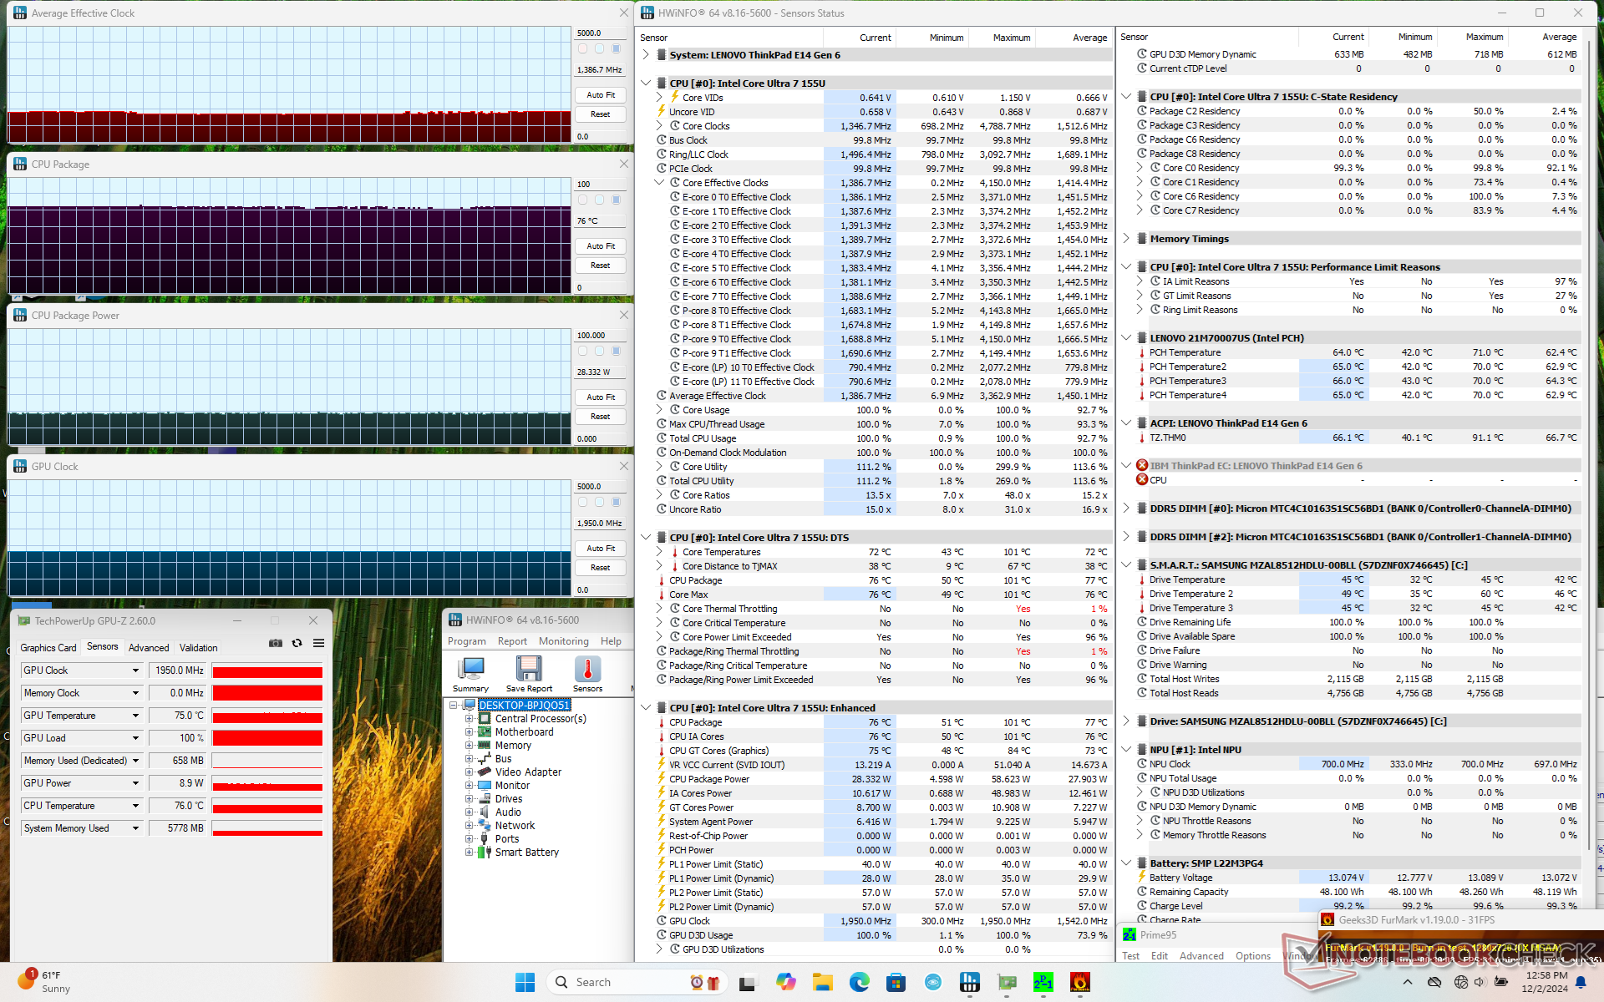This screenshot has height=1002, width=1604.
Task: Select the first color box in CPU Package graph
Action: [582, 200]
